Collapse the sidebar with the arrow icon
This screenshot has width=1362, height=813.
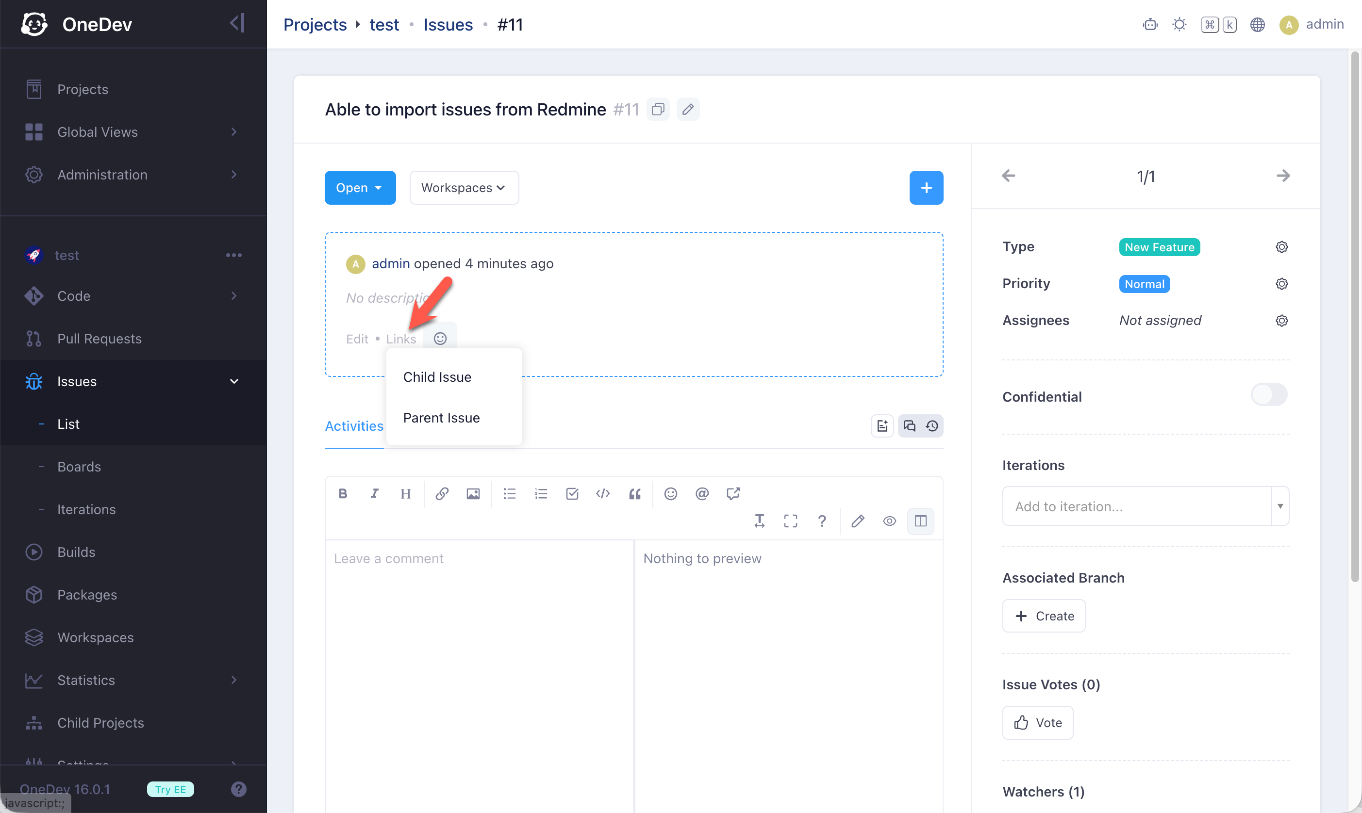tap(237, 24)
